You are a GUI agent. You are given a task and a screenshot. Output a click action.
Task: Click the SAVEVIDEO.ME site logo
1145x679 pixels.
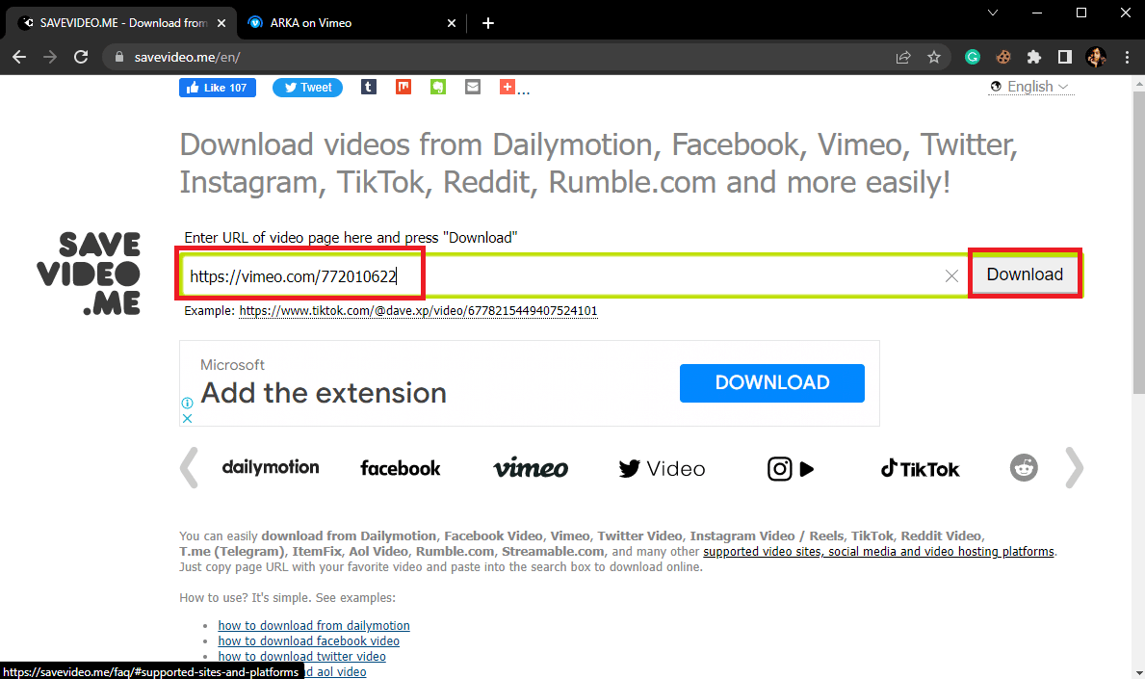point(89,274)
